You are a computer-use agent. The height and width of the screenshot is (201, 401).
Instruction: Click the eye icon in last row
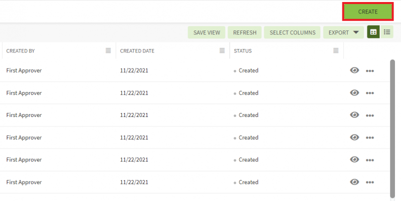354,182
